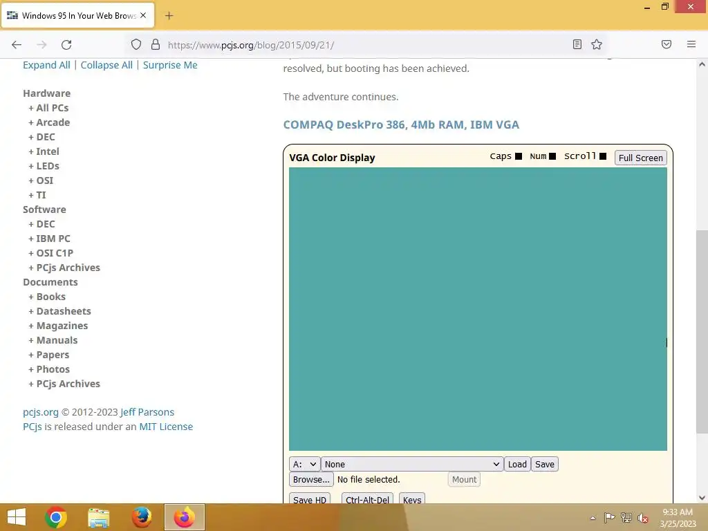Click the site security padlock icon

coord(156,44)
